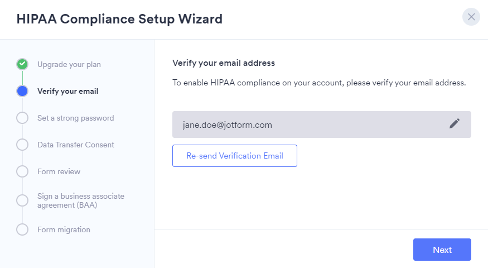Image resolution: width=488 pixels, height=268 pixels.
Task: Click the jane.doe@jotform.com email field
Action: click(x=307, y=125)
